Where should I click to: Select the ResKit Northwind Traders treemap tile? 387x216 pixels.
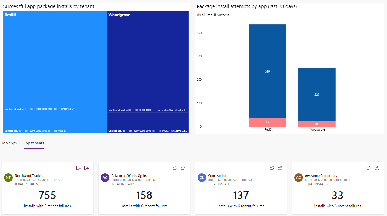pyautogui.click(x=55, y=61)
